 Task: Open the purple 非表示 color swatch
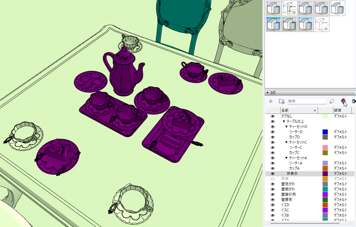tap(325, 174)
